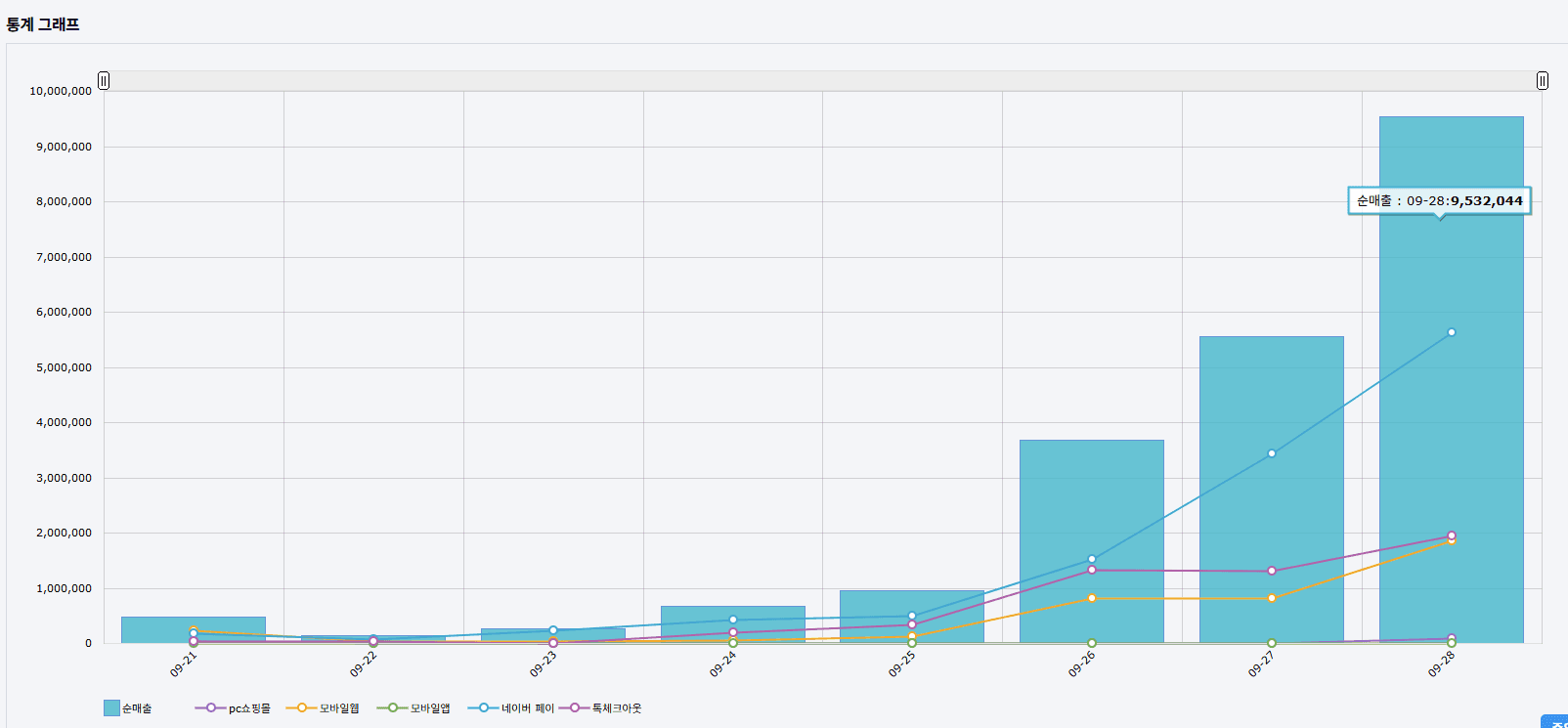1568x728 pixels.
Task: Toggle the pc쇼핑몰 series in legend
Action: (x=233, y=708)
